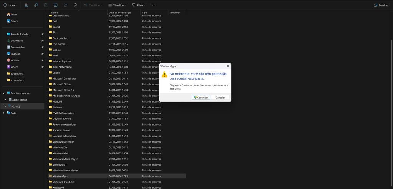Screen dimensions: 393x189
Task: Close the WindowsApps dialog with X
Action: [x=228, y=66]
